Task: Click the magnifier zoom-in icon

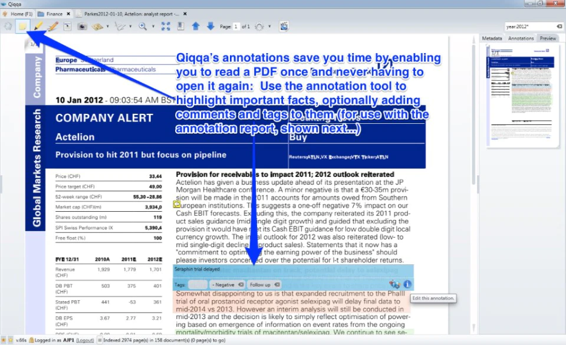Action: point(143,27)
